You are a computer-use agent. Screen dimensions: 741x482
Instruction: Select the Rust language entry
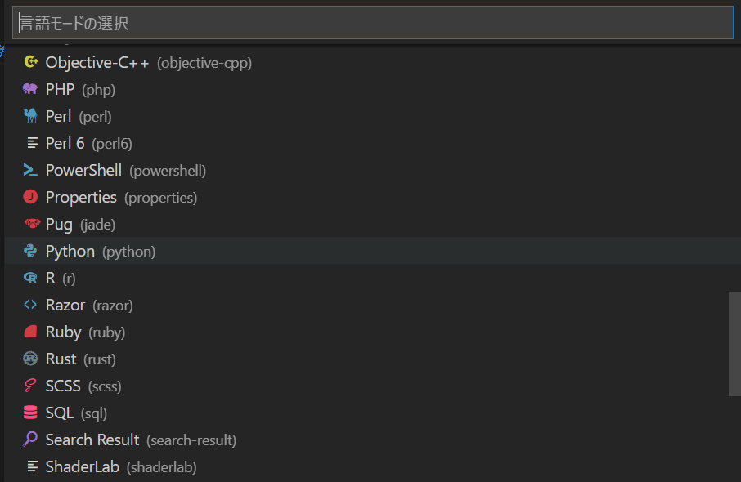point(372,359)
